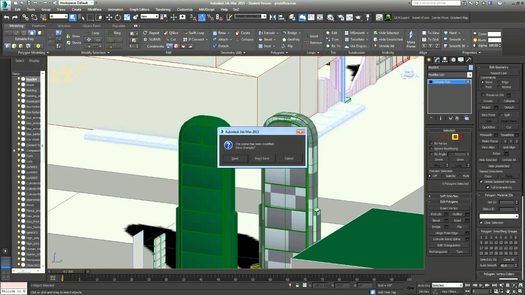This screenshot has height=295, width=525.
Task: Click the QSlice tool in ribbon
Action: coord(171,33)
